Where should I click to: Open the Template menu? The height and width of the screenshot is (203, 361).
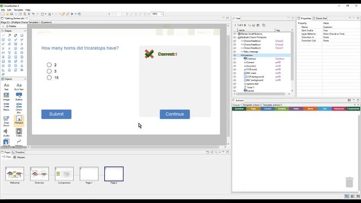(19, 10)
